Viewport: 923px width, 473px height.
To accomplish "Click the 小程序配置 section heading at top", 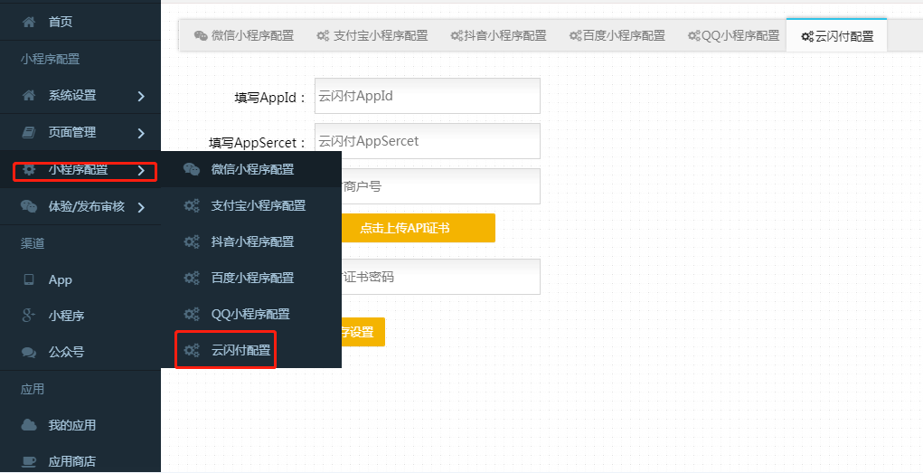I will pyautogui.click(x=50, y=59).
